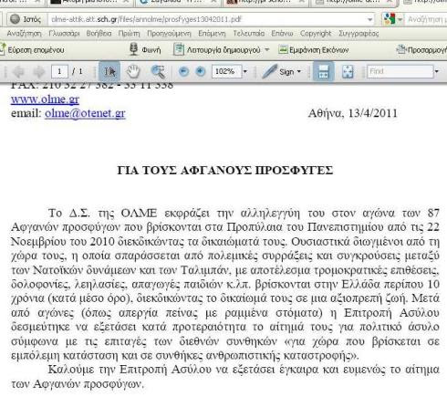The width and height of the screenshot is (447, 397).
Task: Open the olme@otenet.gr email link
Action: tap(85, 113)
